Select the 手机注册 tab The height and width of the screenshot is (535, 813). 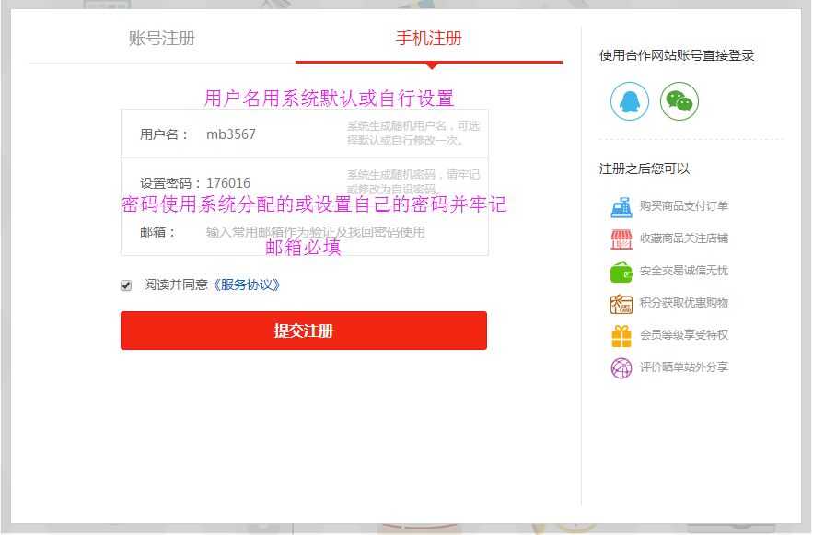point(429,39)
